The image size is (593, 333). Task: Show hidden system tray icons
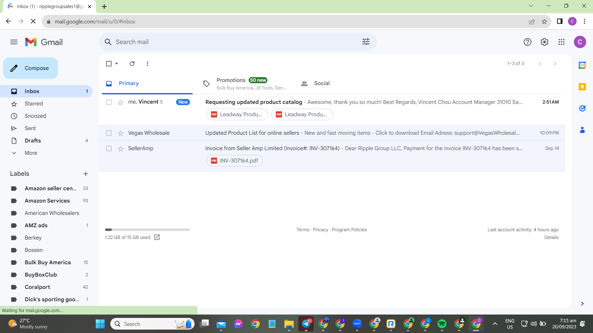click(x=495, y=324)
